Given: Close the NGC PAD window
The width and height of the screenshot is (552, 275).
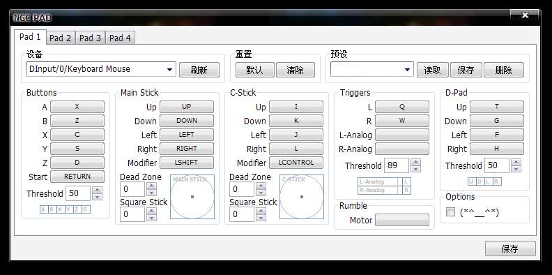Looking at the screenshot, I should [x=525, y=15].
